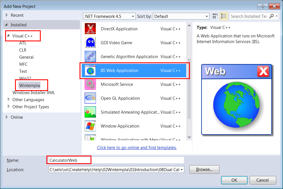Open the search options dropdown arrow
The width and height of the screenshot is (283, 189).
pyautogui.click(x=277, y=16)
